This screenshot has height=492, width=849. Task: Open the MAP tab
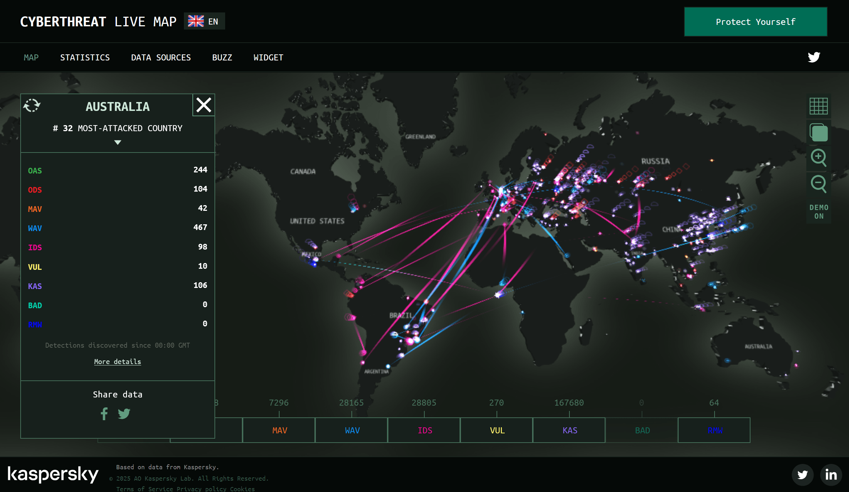tap(31, 58)
